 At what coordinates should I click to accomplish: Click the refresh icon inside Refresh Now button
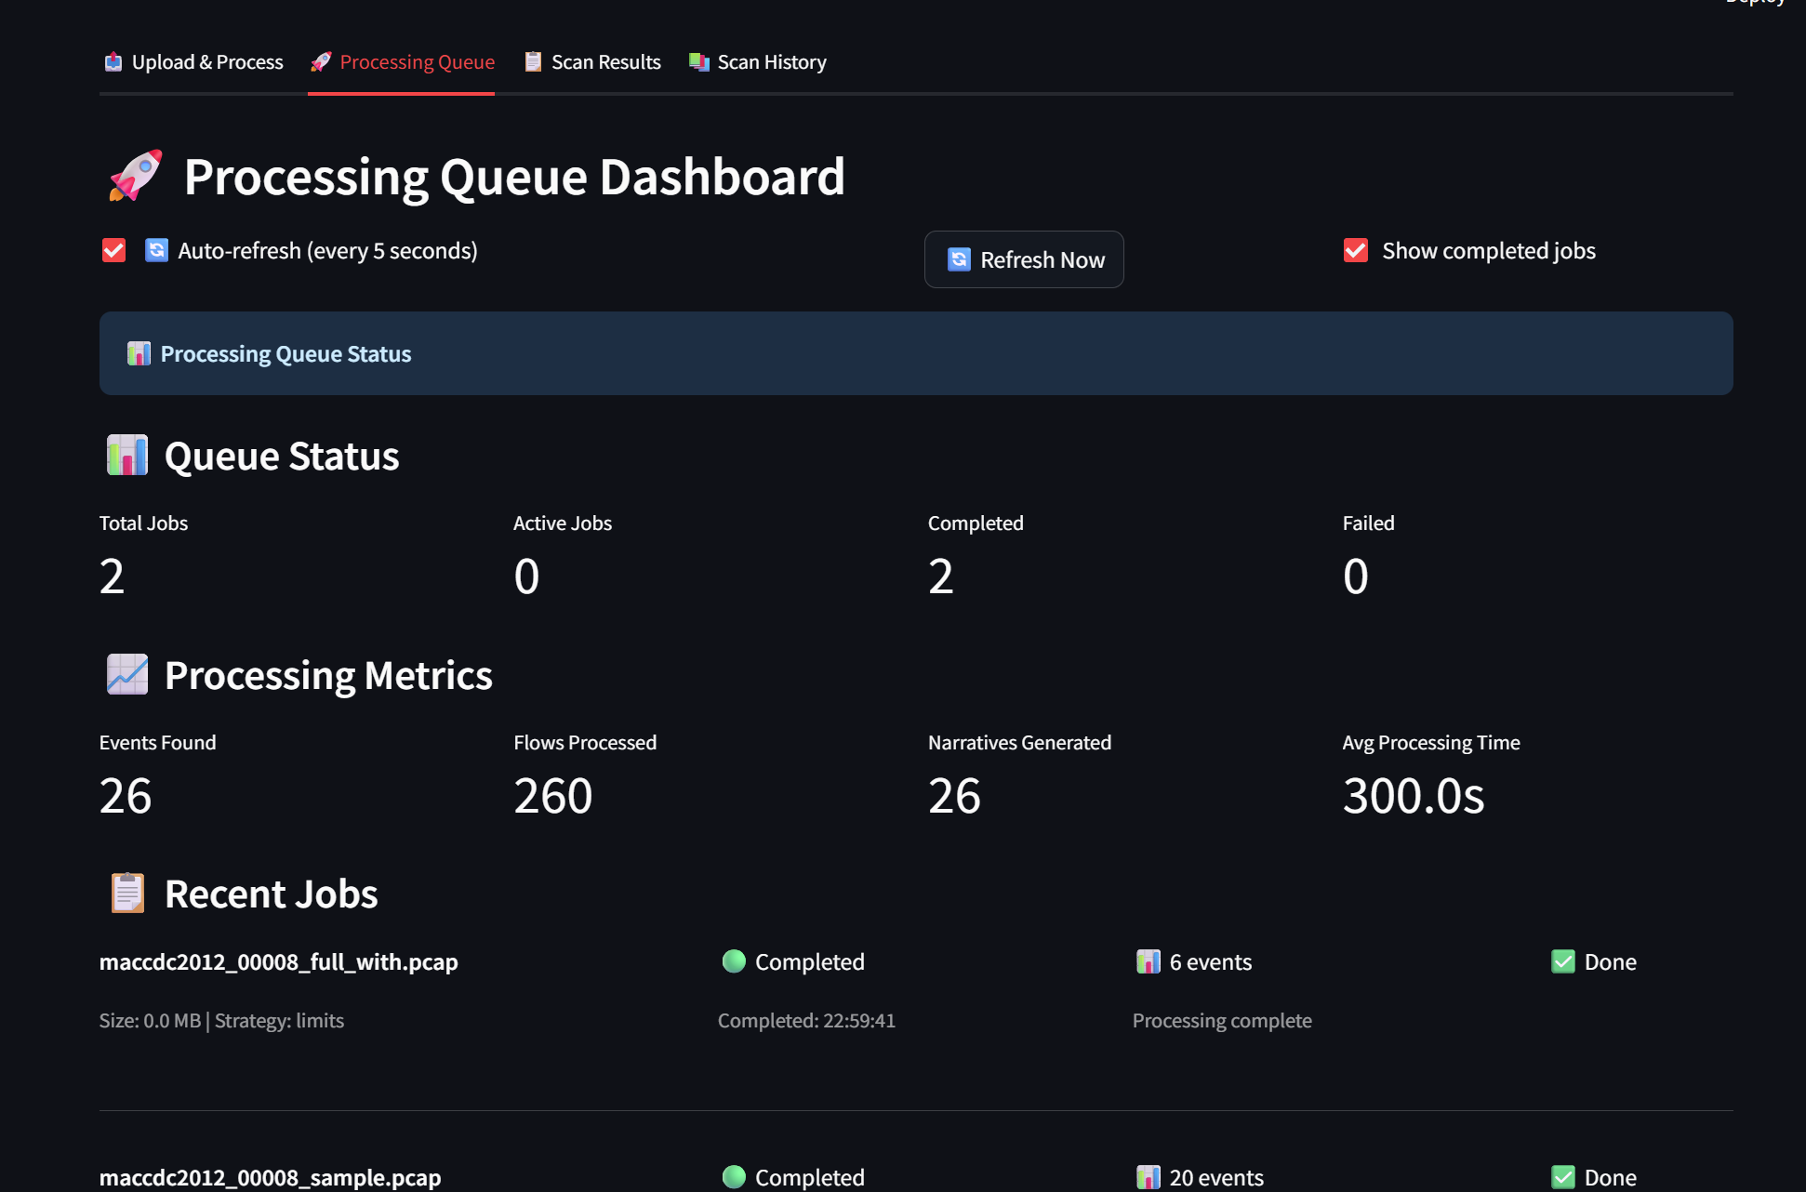pyautogui.click(x=959, y=259)
